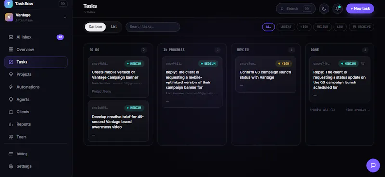The width and height of the screenshot is (385, 177).
Task: Go to Overview in the sidebar
Action: coord(25,50)
